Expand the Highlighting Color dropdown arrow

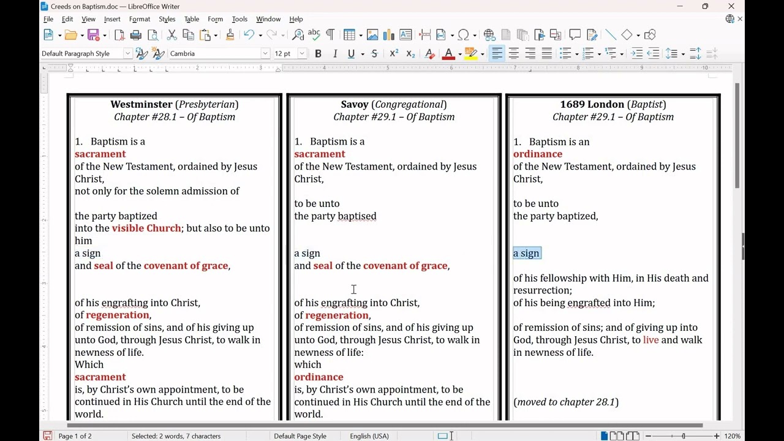point(483,54)
